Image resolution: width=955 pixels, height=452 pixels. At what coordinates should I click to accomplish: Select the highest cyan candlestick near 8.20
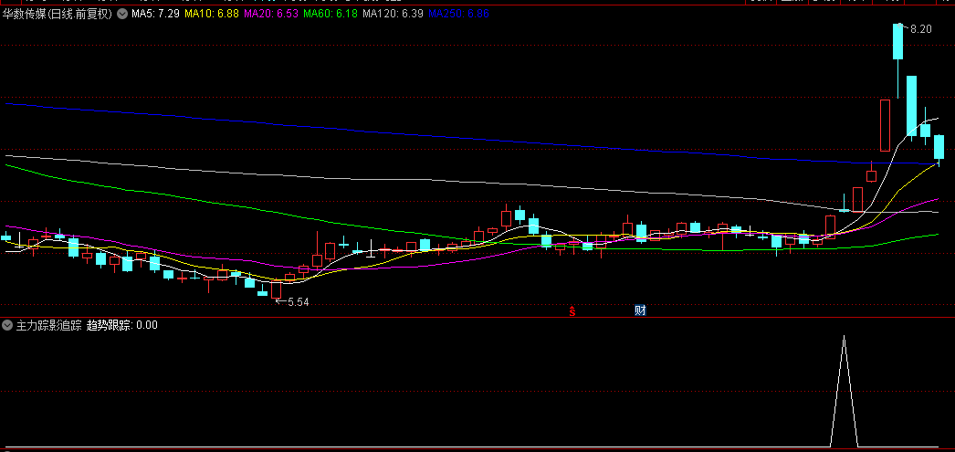click(897, 41)
